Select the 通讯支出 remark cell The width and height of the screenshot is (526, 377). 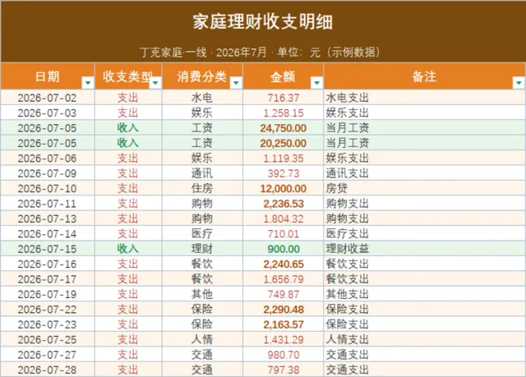click(x=424, y=173)
